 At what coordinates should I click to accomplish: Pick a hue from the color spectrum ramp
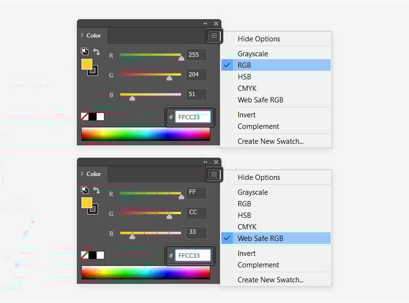coord(144,135)
